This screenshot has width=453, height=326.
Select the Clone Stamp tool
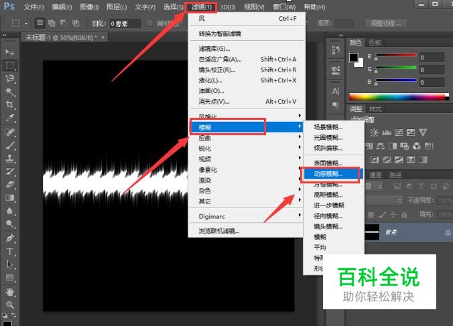9,159
